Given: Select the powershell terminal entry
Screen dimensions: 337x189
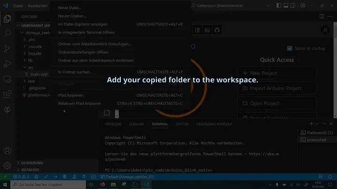Looking at the screenshot, I should click(317, 140).
